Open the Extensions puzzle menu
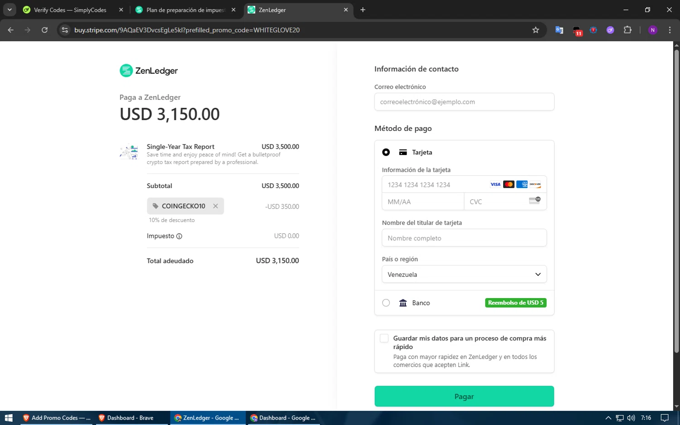Image resolution: width=680 pixels, height=425 pixels. pyautogui.click(x=627, y=30)
